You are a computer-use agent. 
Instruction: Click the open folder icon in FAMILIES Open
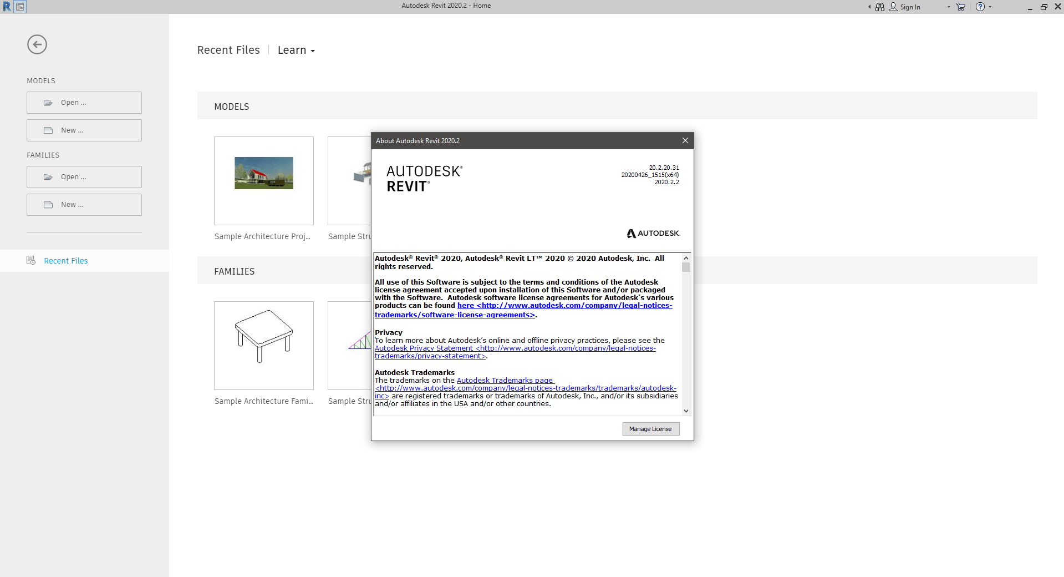pos(48,177)
